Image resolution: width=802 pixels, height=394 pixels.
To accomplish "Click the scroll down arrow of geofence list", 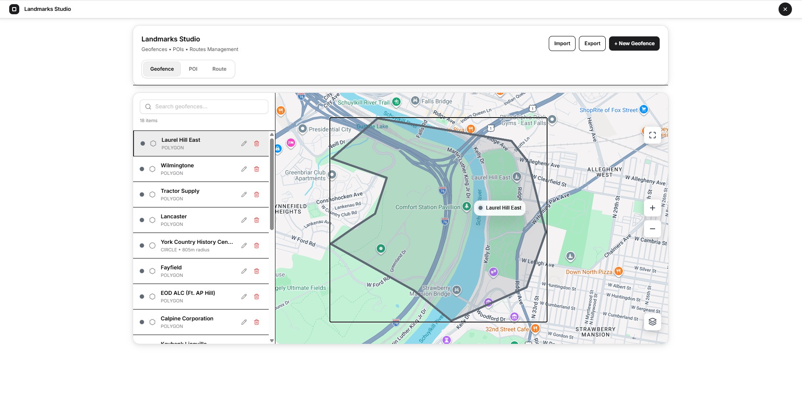I will pyautogui.click(x=272, y=340).
